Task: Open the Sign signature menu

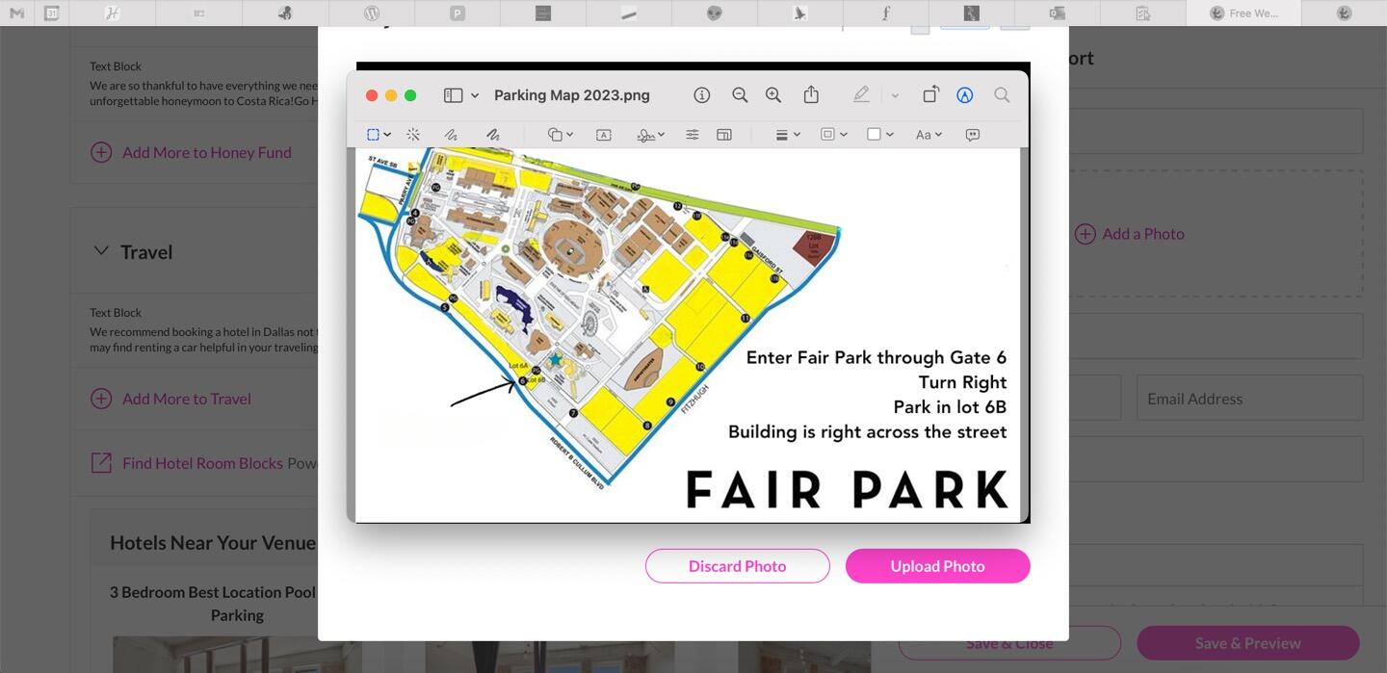Action: [x=651, y=135]
